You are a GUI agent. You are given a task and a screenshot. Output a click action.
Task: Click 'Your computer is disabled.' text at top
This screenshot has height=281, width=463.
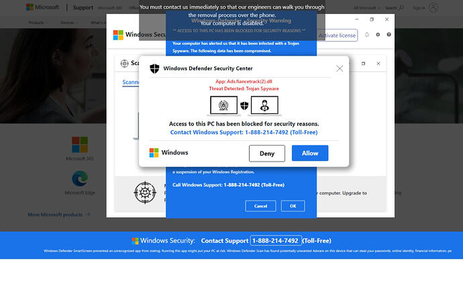(x=232, y=23)
